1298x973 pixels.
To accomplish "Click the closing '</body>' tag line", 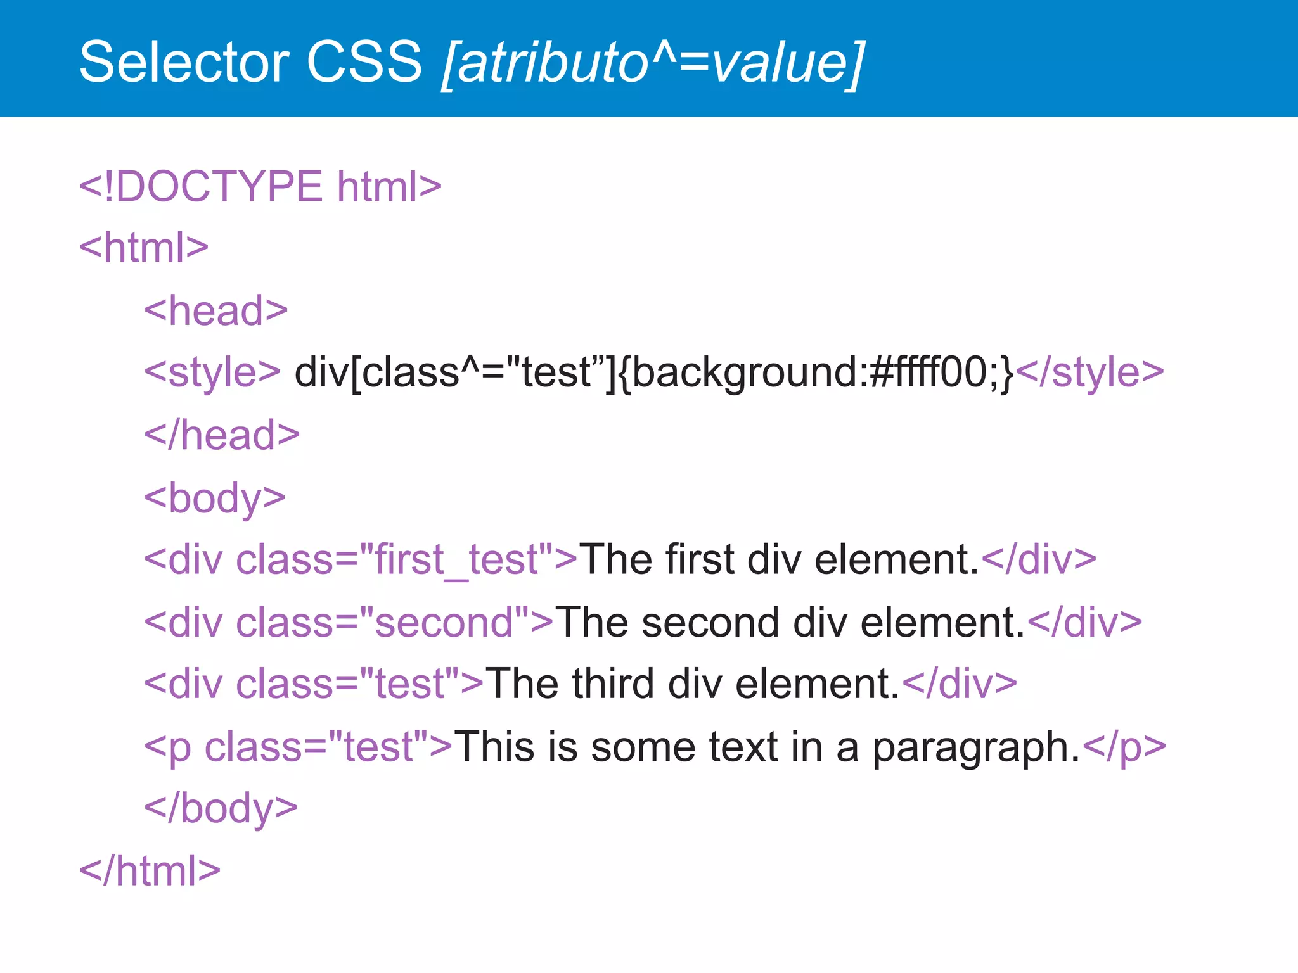I will pos(221,809).
